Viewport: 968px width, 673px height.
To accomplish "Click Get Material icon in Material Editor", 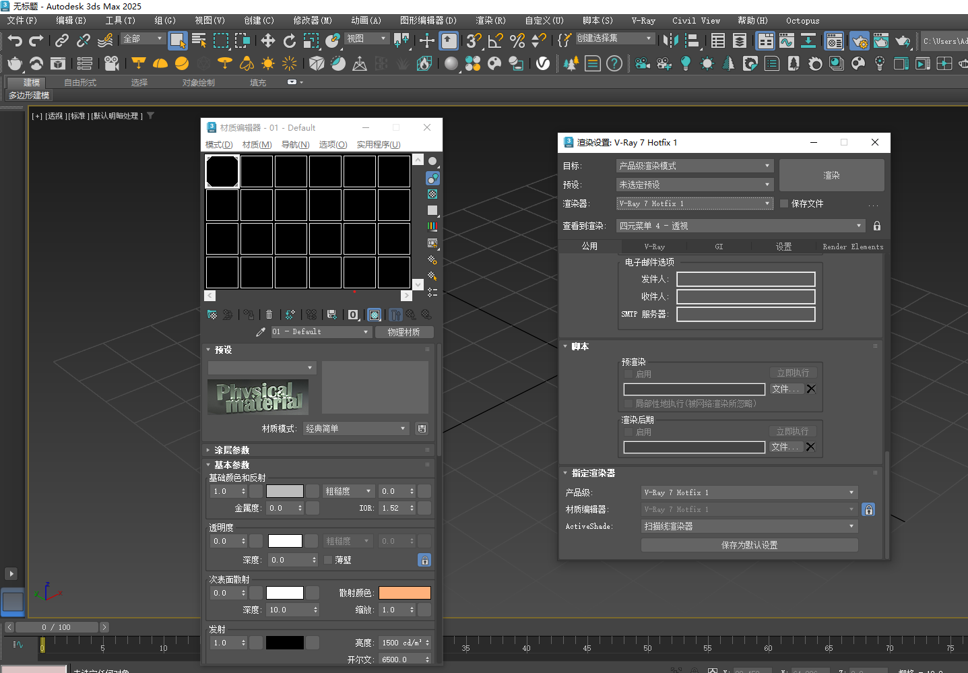I will pos(212,315).
